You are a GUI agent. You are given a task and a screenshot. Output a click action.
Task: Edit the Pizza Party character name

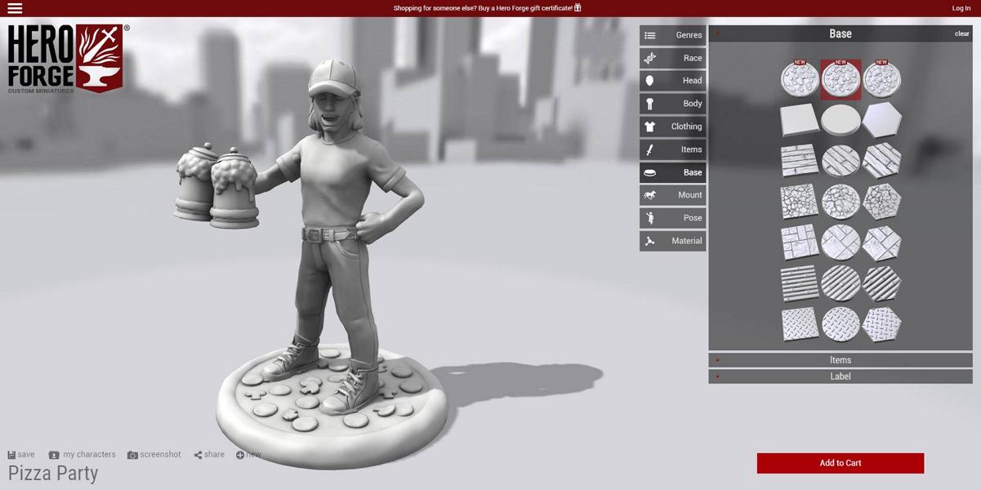point(53,474)
